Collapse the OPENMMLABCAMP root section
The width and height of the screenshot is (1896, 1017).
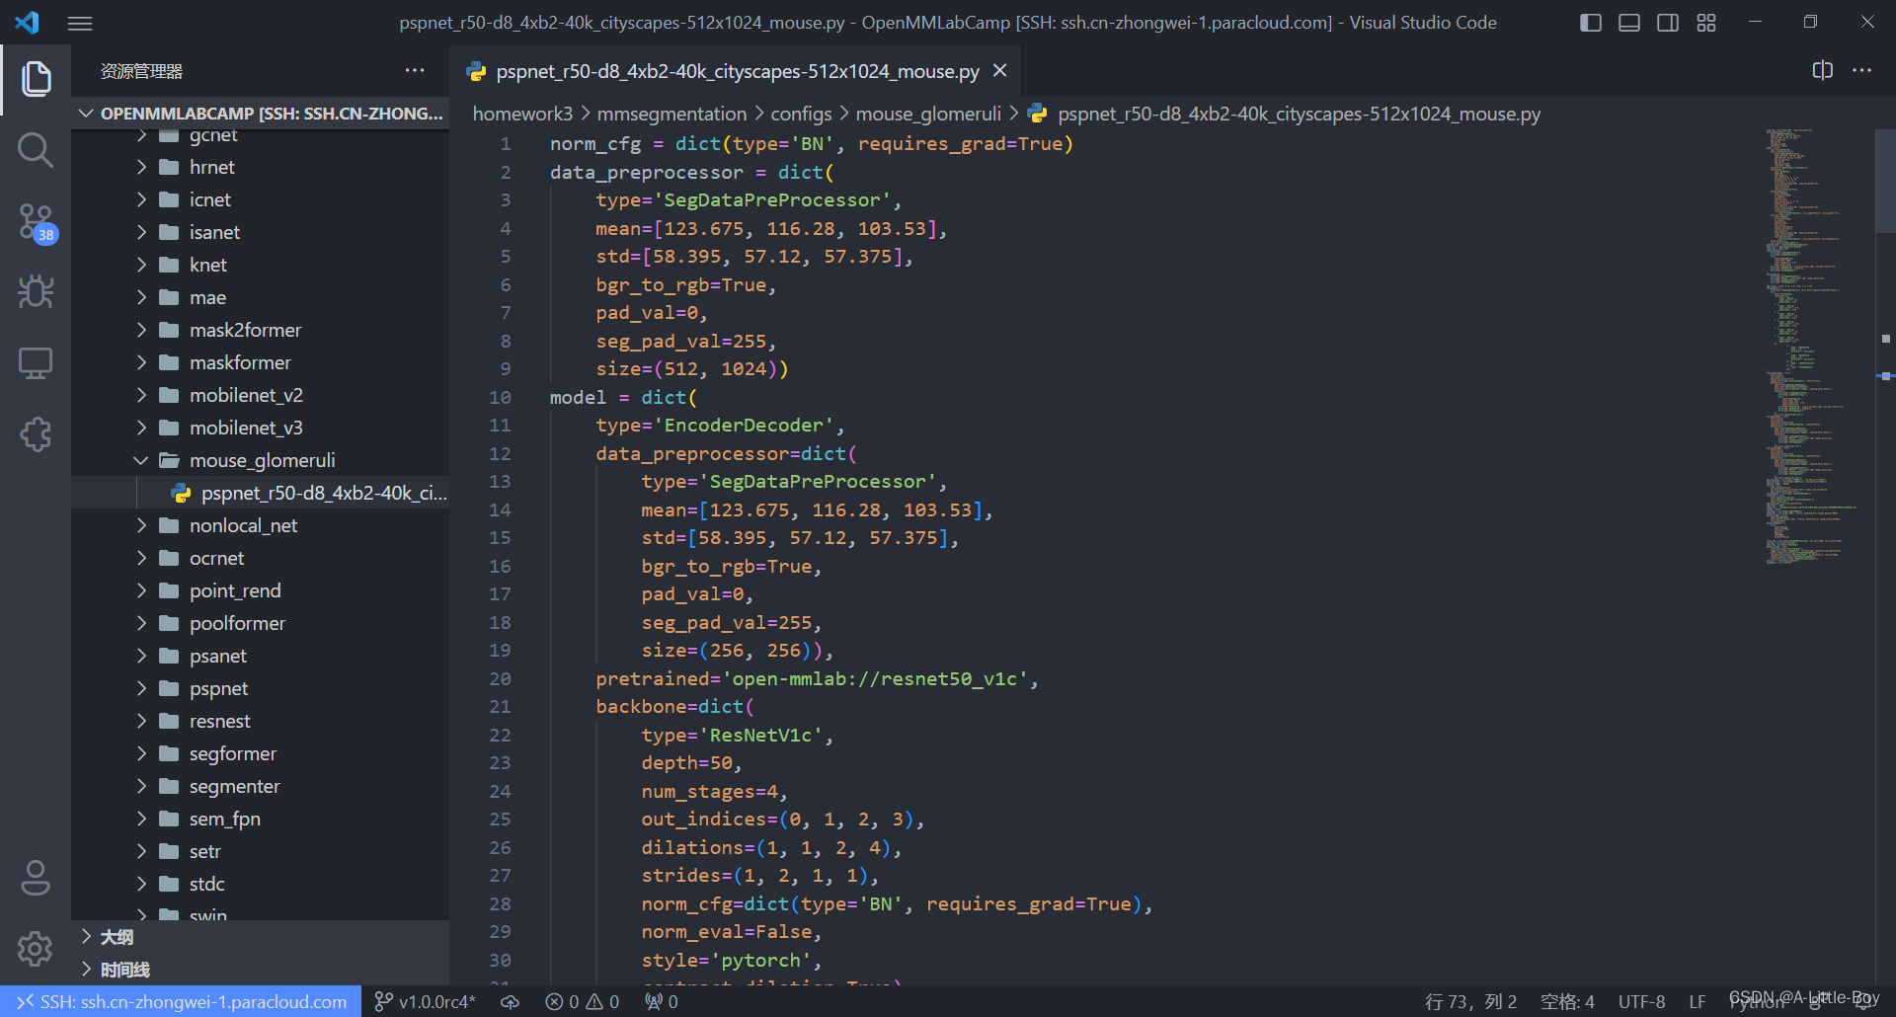(x=262, y=114)
